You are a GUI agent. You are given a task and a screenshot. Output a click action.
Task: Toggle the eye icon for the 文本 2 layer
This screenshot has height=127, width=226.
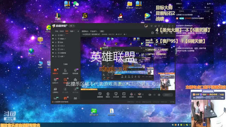click(53, 46)
